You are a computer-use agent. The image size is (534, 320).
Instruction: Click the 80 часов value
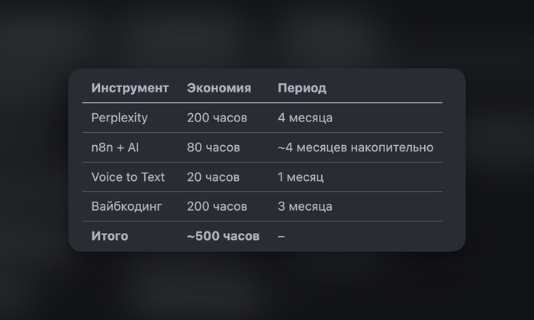click(x=214, y=147)
